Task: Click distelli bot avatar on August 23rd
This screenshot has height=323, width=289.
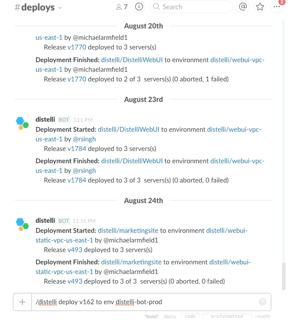Action: [22, 123]
